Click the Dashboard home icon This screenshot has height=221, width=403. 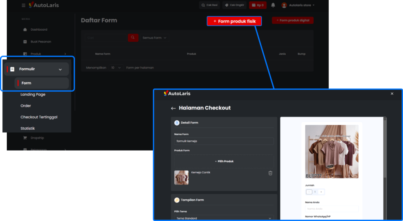[25, 29]
